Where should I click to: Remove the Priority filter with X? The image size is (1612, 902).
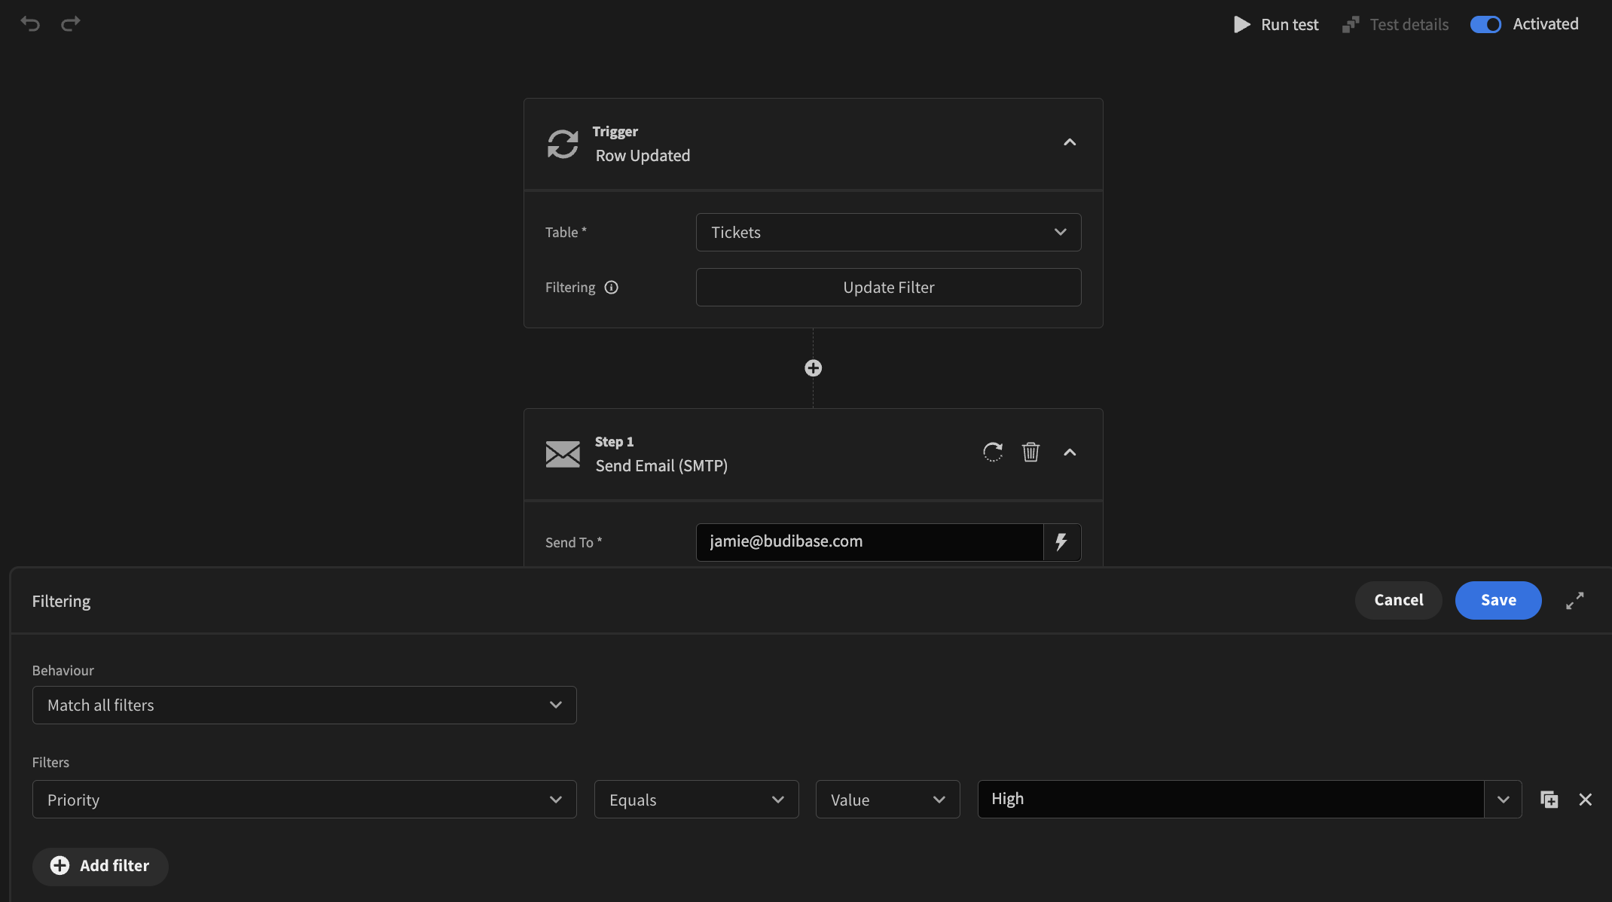click(x=1585, y=800)
